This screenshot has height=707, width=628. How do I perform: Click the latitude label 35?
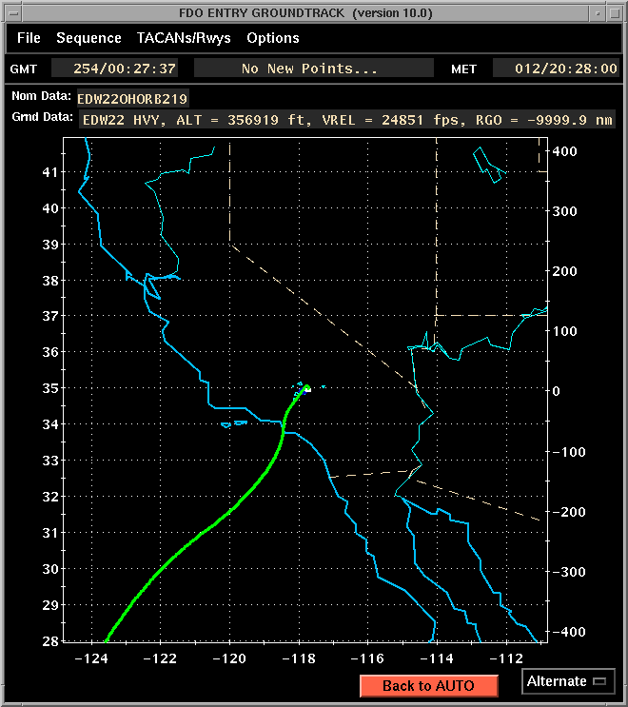[x=50, y=388]
